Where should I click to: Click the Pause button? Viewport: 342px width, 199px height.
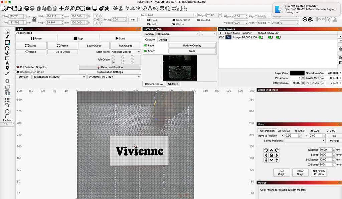(x=36, y=38)
